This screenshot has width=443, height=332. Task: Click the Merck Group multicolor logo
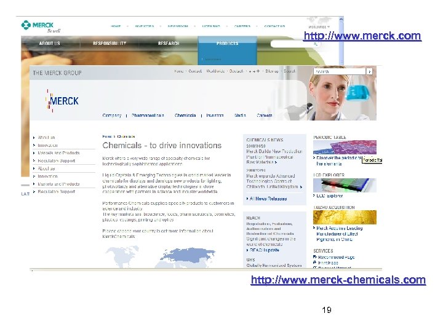pos(62,100)
